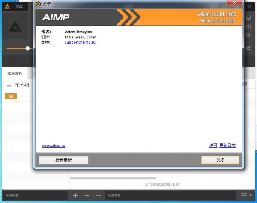Close the AIMP main window
This screenshot has width=257, height=203.
pyautogui.click(x=249, y=6)
